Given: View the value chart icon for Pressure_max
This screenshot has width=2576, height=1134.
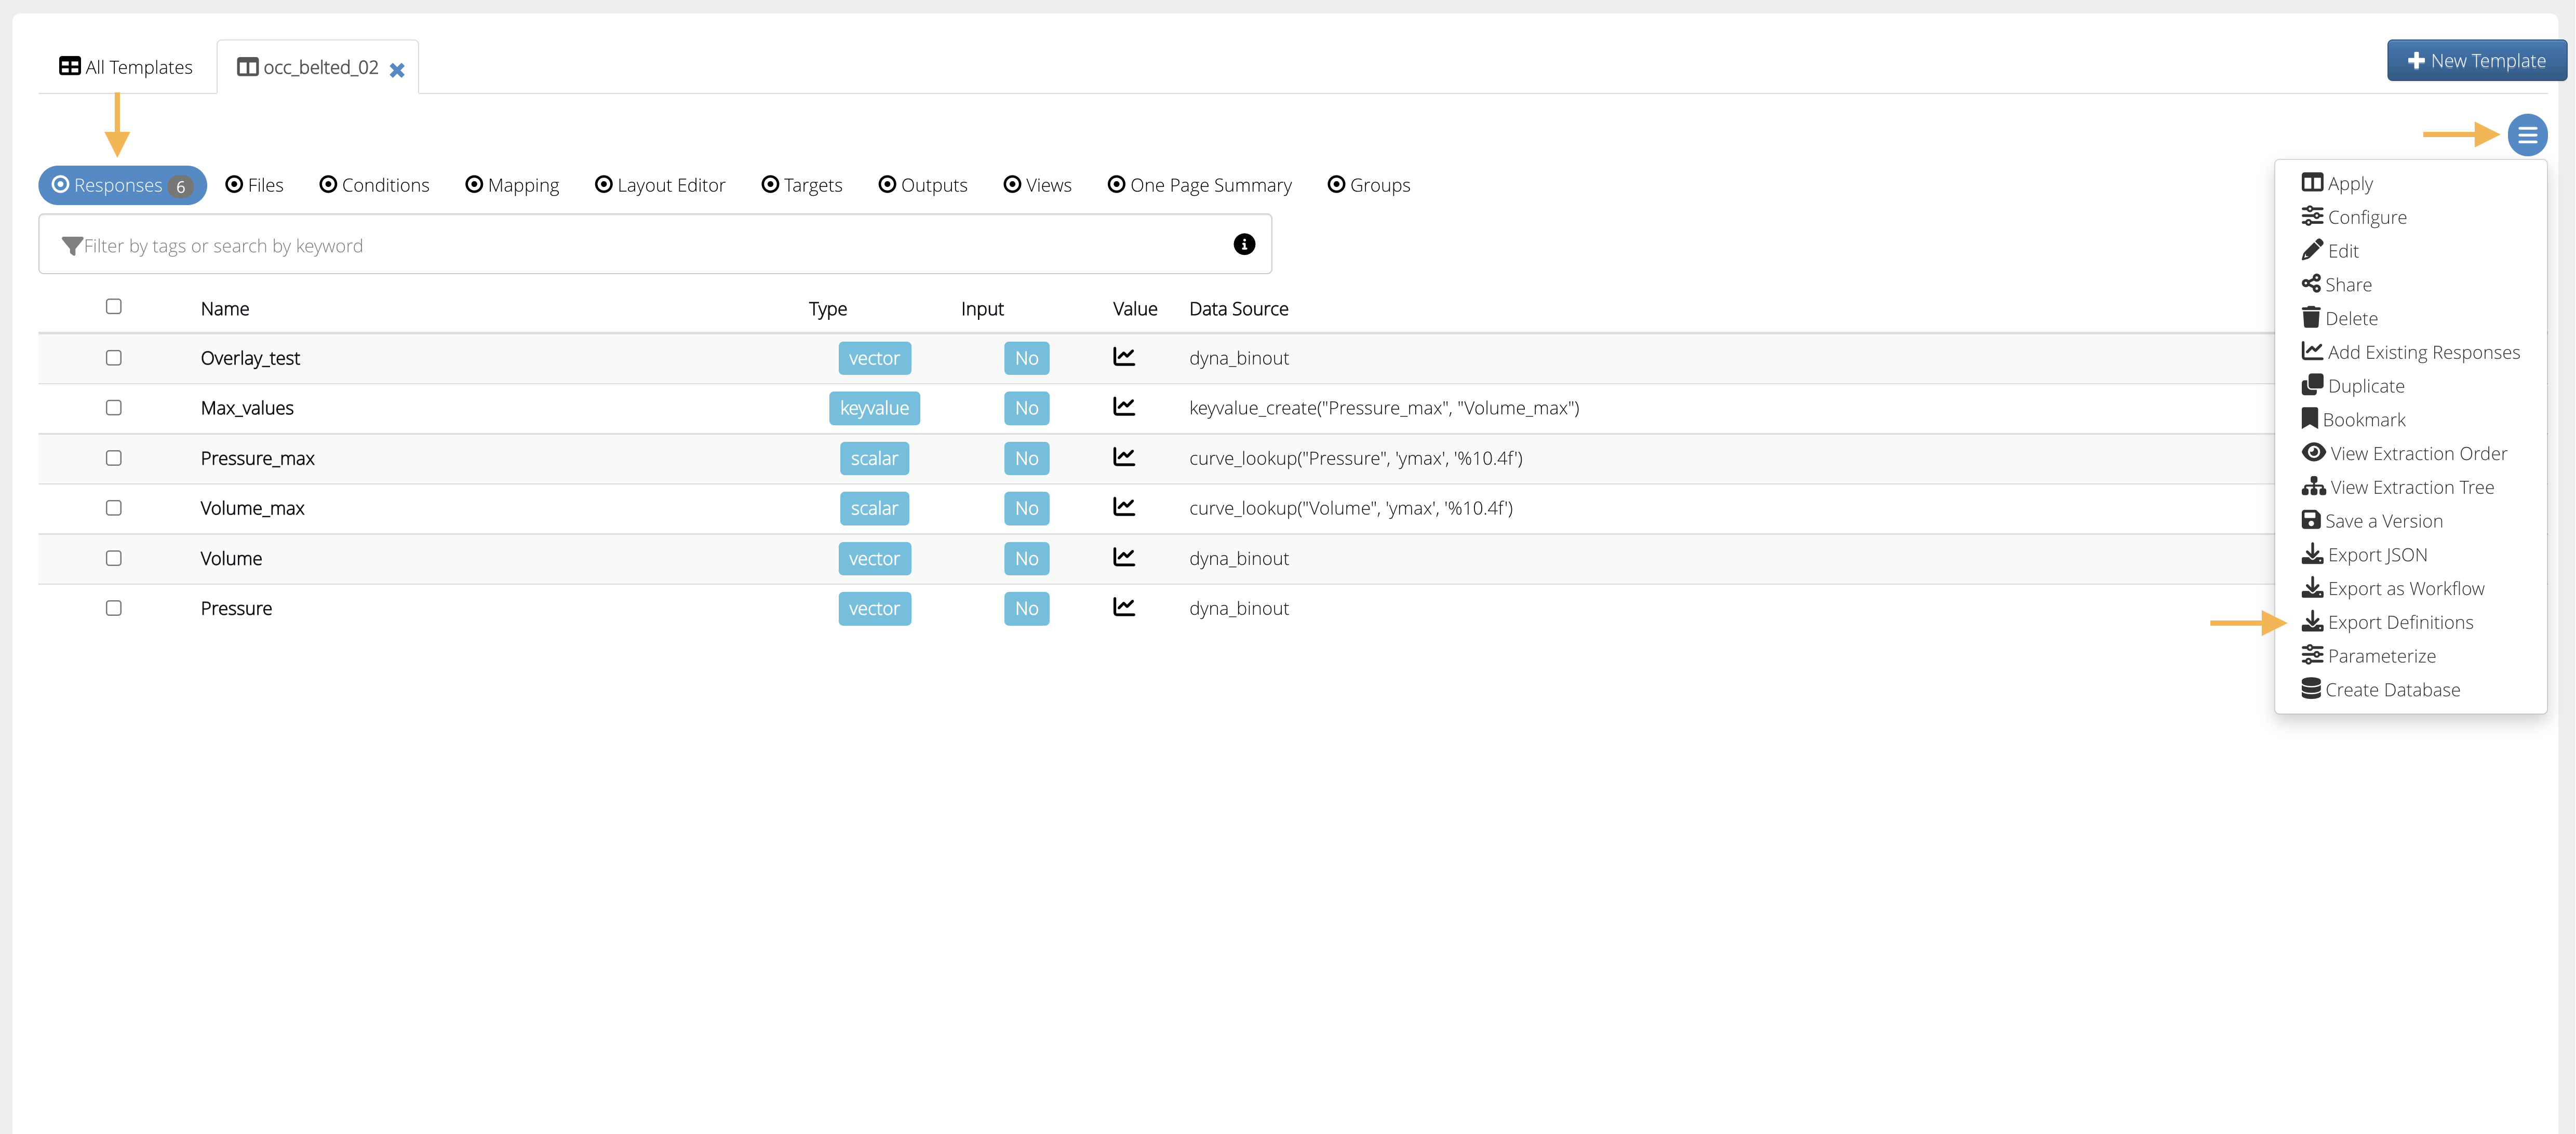Looking at the screenshot, I should pyautogui.click(x=1124, y=457).
